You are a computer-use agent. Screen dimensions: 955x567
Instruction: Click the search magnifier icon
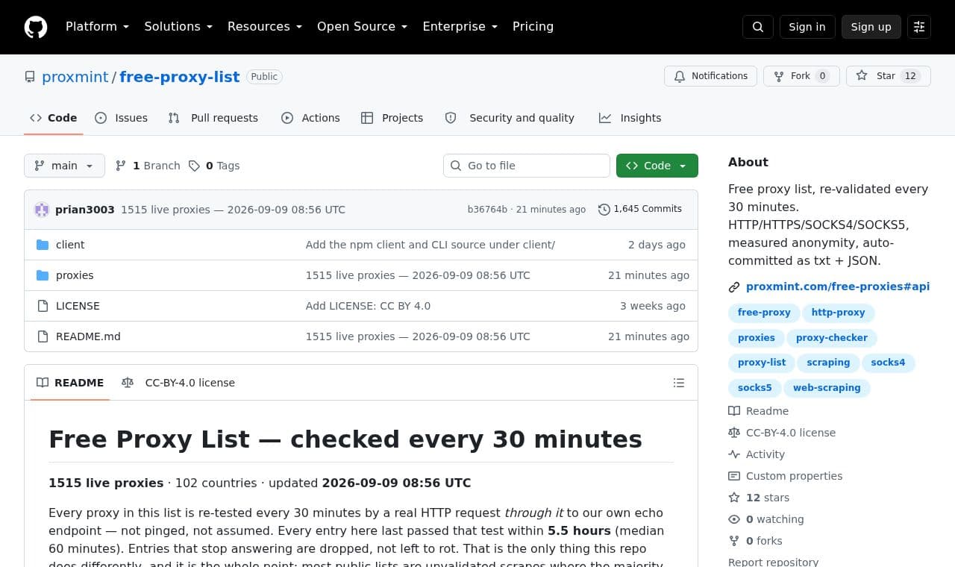(x=758, y=27)
